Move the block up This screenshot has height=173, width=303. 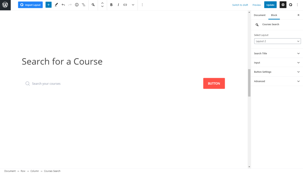(x=102, y=3)
